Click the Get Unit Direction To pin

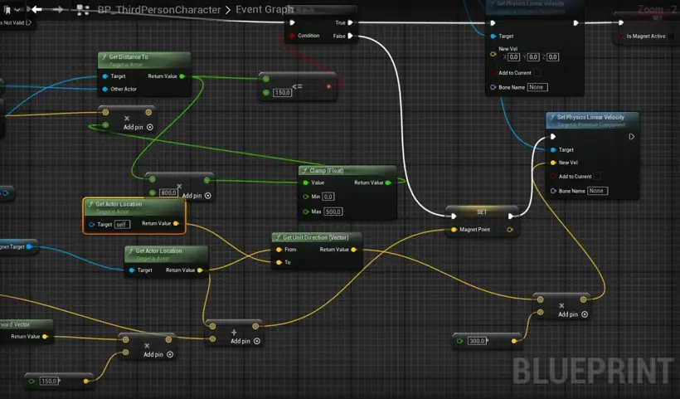coord(279,262)
